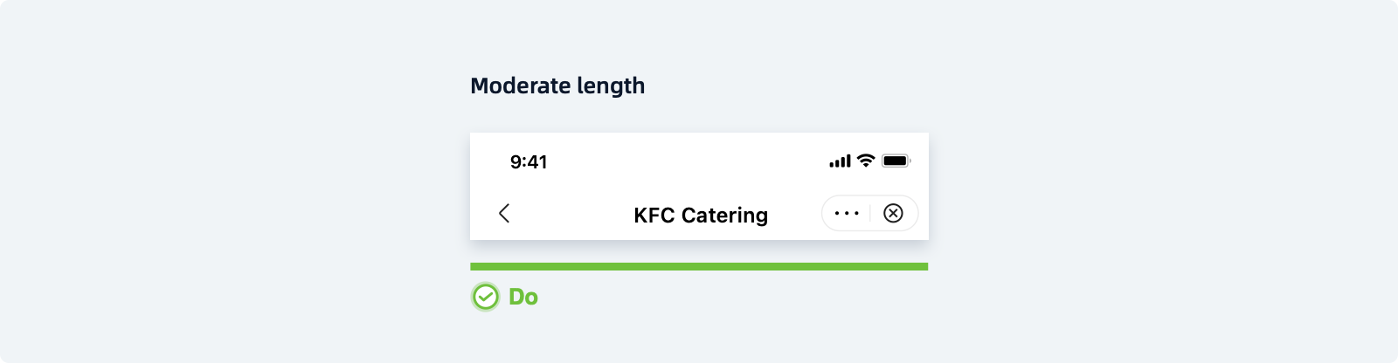Click the middle of the green bar
Image resolution: width=1398 pixels, height=363 pixels.
(x=699, y=267)
